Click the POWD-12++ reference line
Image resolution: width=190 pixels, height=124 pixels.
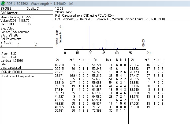[x=85, y=16]
